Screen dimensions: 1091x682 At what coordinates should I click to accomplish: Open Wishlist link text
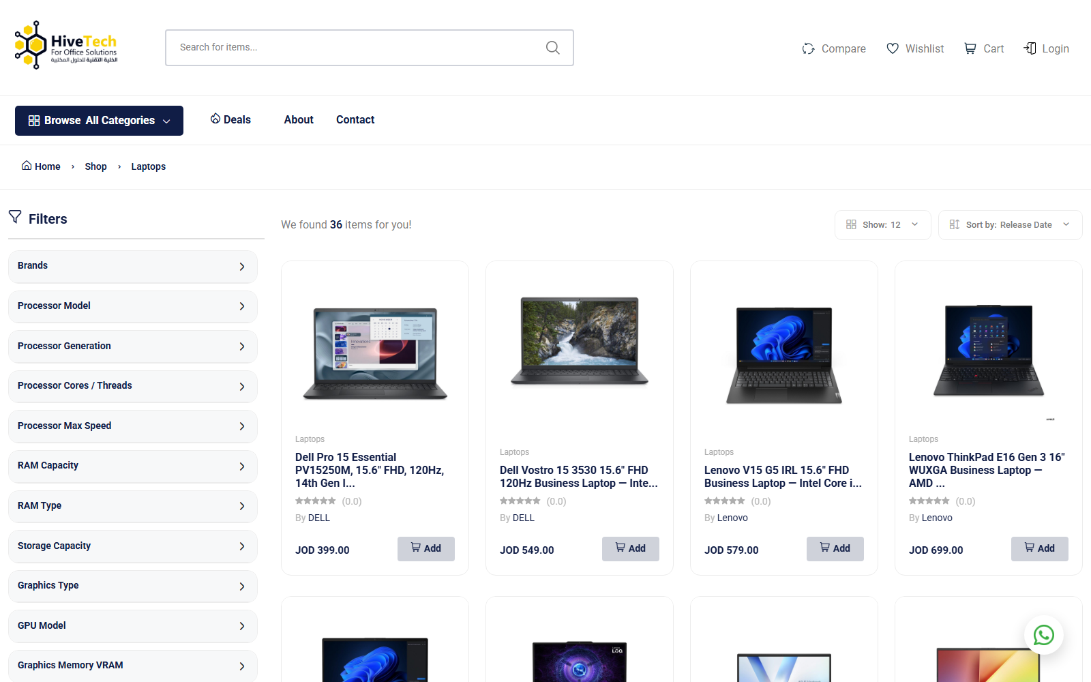[x=925, y=49]
